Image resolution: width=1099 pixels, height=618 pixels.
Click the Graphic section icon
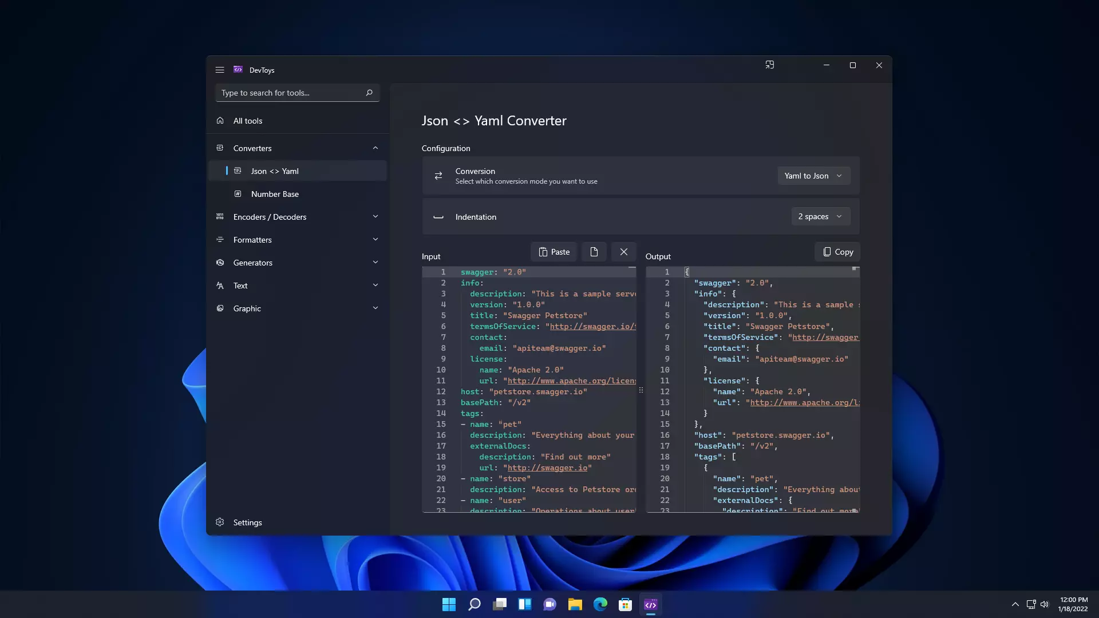pos(220,308)
